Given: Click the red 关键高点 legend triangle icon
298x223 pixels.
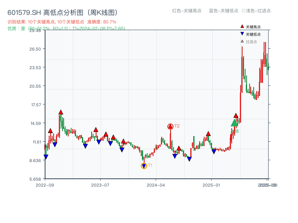Looking at the screenshot, I should click(x=242, y=26).
